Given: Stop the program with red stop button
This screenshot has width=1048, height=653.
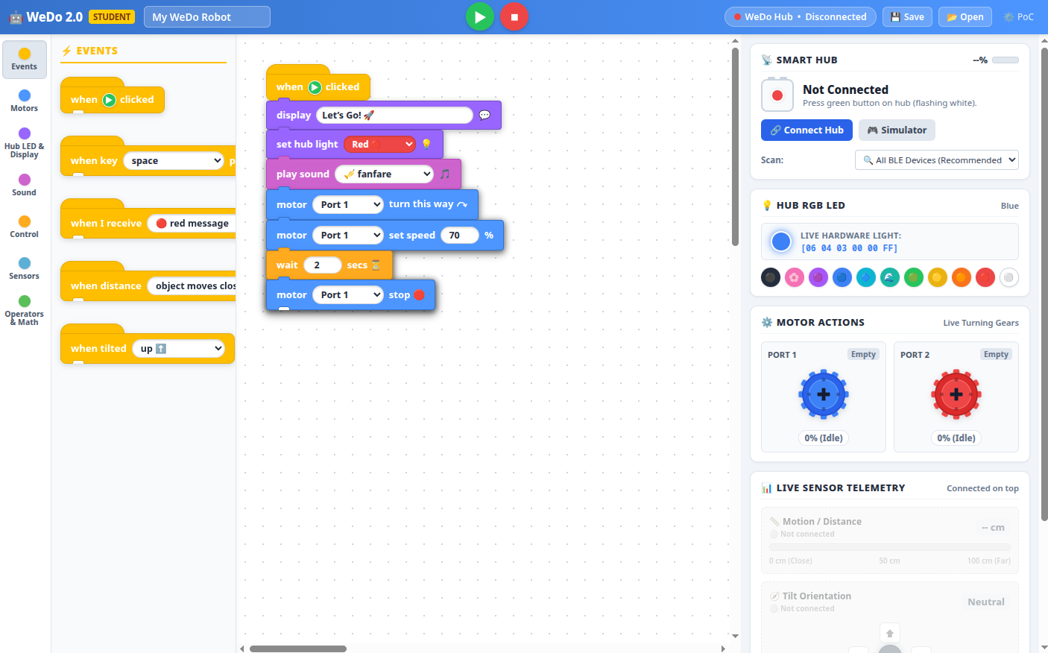Looking at the screenshot, I should click(514, 16).
